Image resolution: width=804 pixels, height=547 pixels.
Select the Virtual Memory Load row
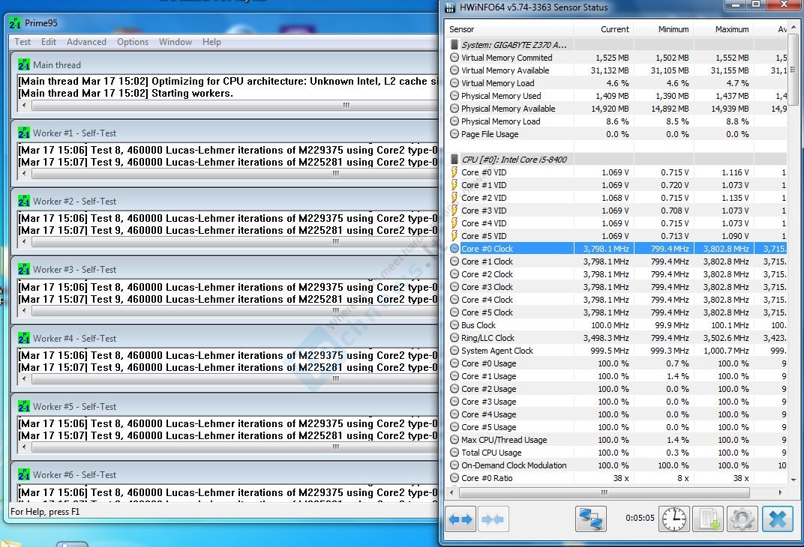pos(616,83)
